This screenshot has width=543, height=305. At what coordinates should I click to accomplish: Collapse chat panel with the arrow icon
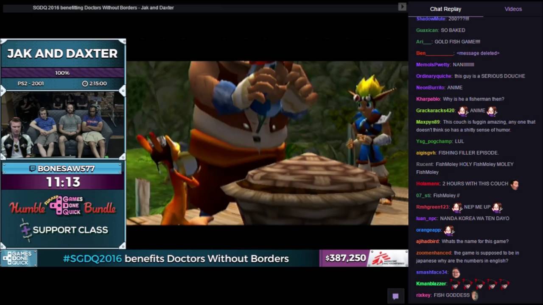point(402,6)
